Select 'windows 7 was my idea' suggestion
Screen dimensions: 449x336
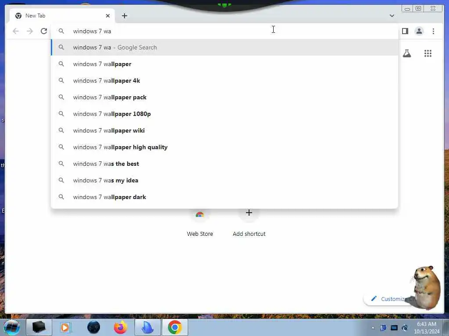(x=224, y=180)
